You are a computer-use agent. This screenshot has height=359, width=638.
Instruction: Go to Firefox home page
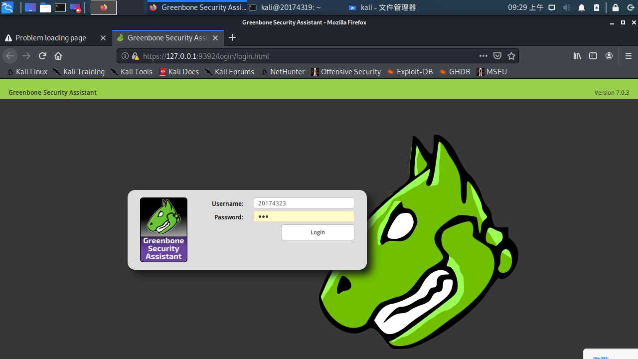tap(58, 56)
